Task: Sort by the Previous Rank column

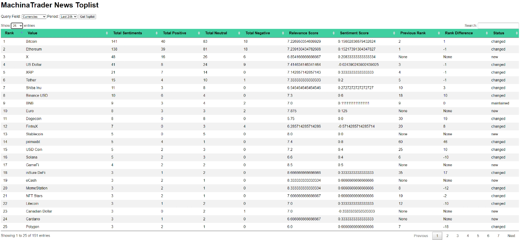Action: tap(419, 33)
